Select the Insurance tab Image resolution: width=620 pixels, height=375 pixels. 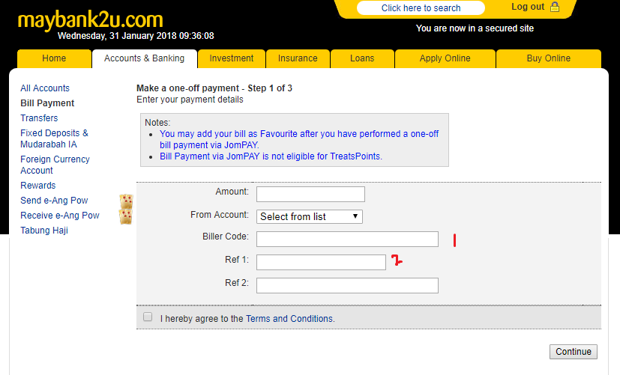[x=298, y=58]
